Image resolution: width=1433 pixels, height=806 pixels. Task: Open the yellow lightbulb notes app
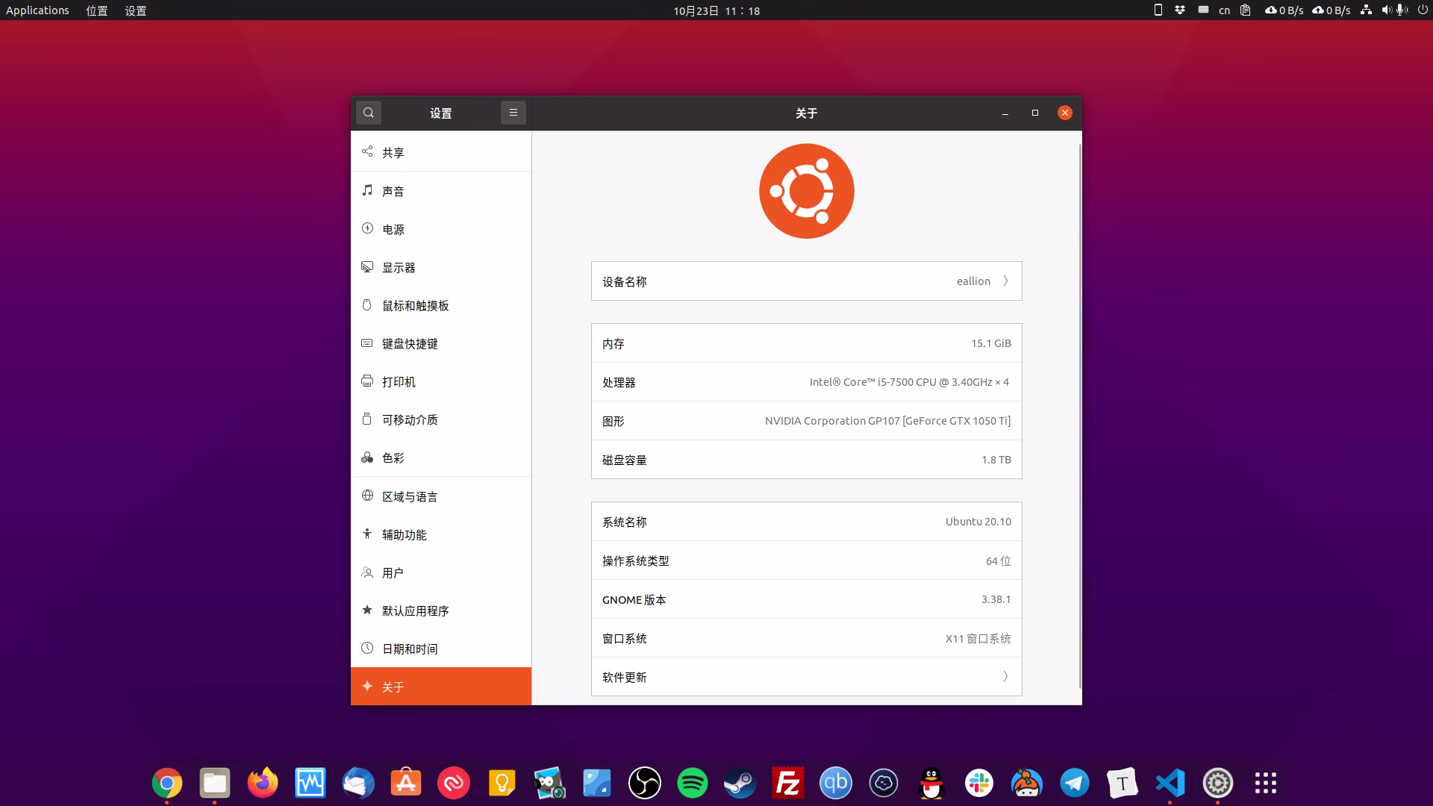502,784
